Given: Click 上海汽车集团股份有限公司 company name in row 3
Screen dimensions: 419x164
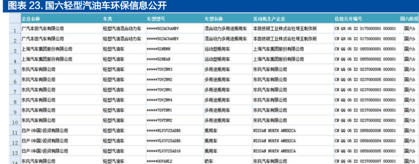Looking at the screenshot, I should [47, 49].
